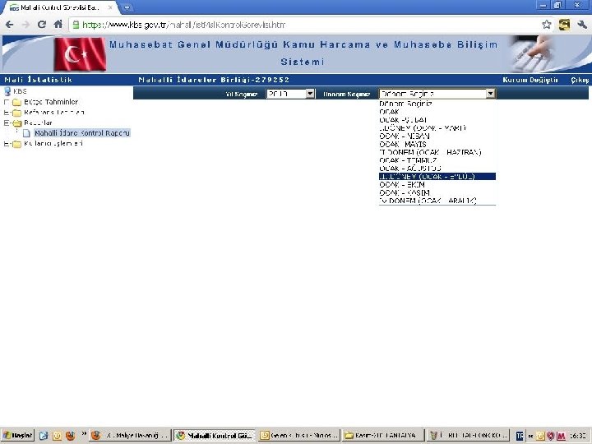Click the Kurum Değiştir link
The height and width of the screenshot is (444, 592).
530,80
